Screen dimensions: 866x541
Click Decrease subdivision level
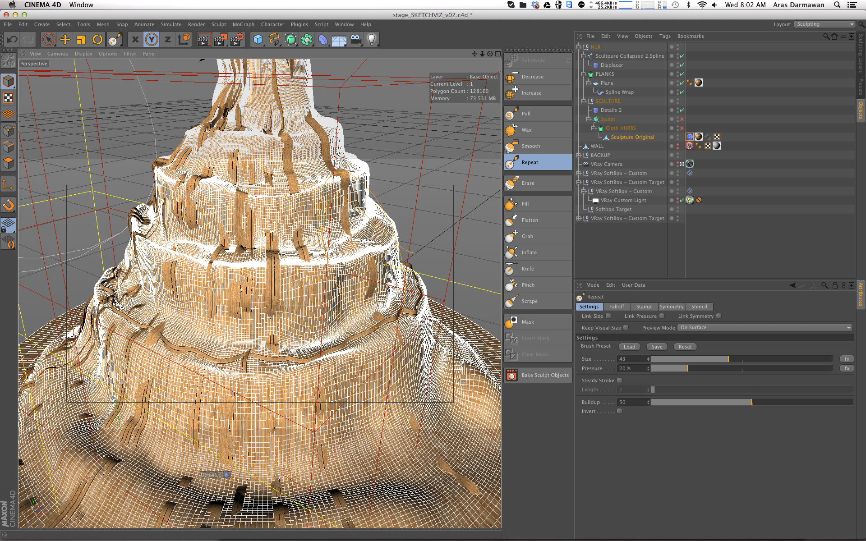tap(538, 77)
